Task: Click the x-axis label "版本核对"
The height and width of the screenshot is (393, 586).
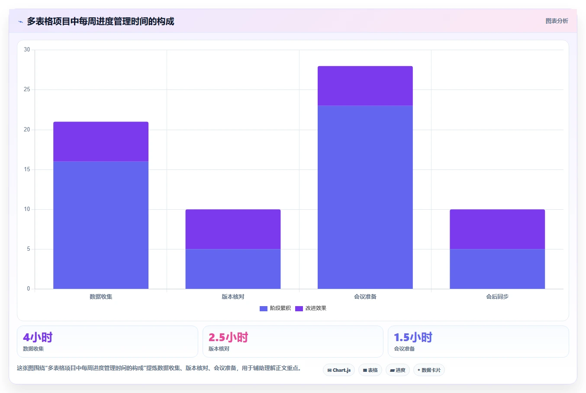Action: tap(233, 297)
